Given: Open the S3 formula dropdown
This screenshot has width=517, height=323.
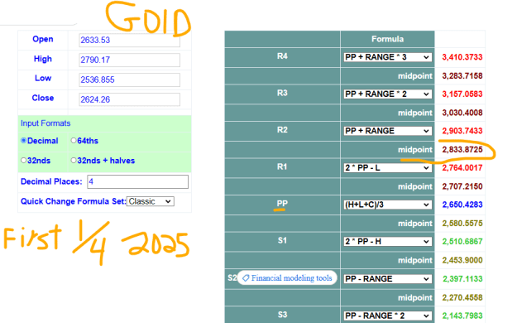Looking at the screenshot, I should tap(387, 316).
